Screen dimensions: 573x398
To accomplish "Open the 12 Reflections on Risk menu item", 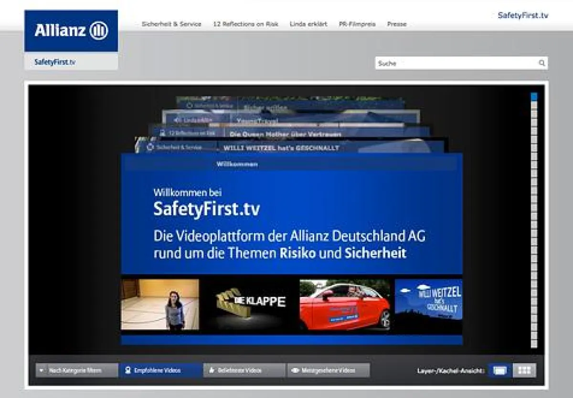I will [x=246, y=24].
